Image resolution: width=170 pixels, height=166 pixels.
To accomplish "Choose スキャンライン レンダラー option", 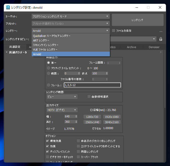I will point(71,45).
